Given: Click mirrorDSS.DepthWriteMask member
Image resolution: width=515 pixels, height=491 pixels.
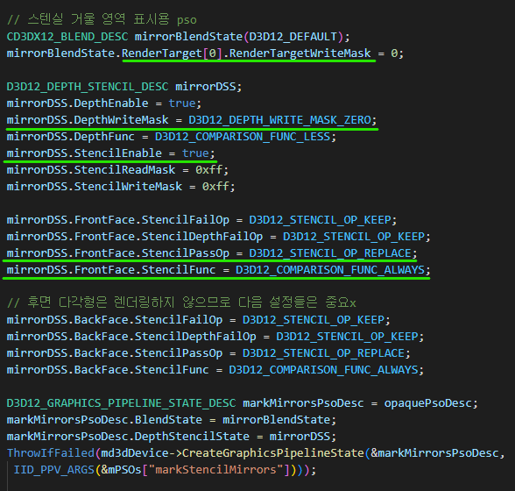Looking at the screenshot, I should pyautogui.click(x=88, y=120).
